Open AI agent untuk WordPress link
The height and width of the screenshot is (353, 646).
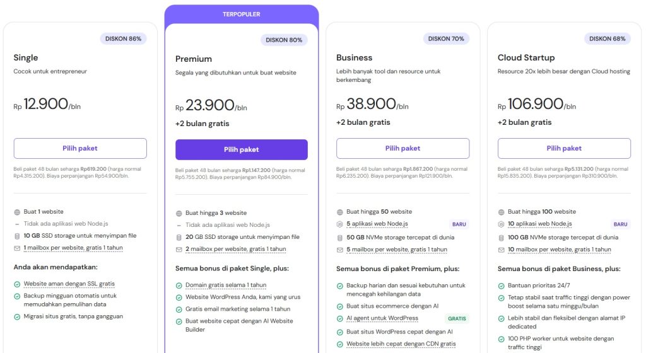pyautogui.click(x=382, y=318)
